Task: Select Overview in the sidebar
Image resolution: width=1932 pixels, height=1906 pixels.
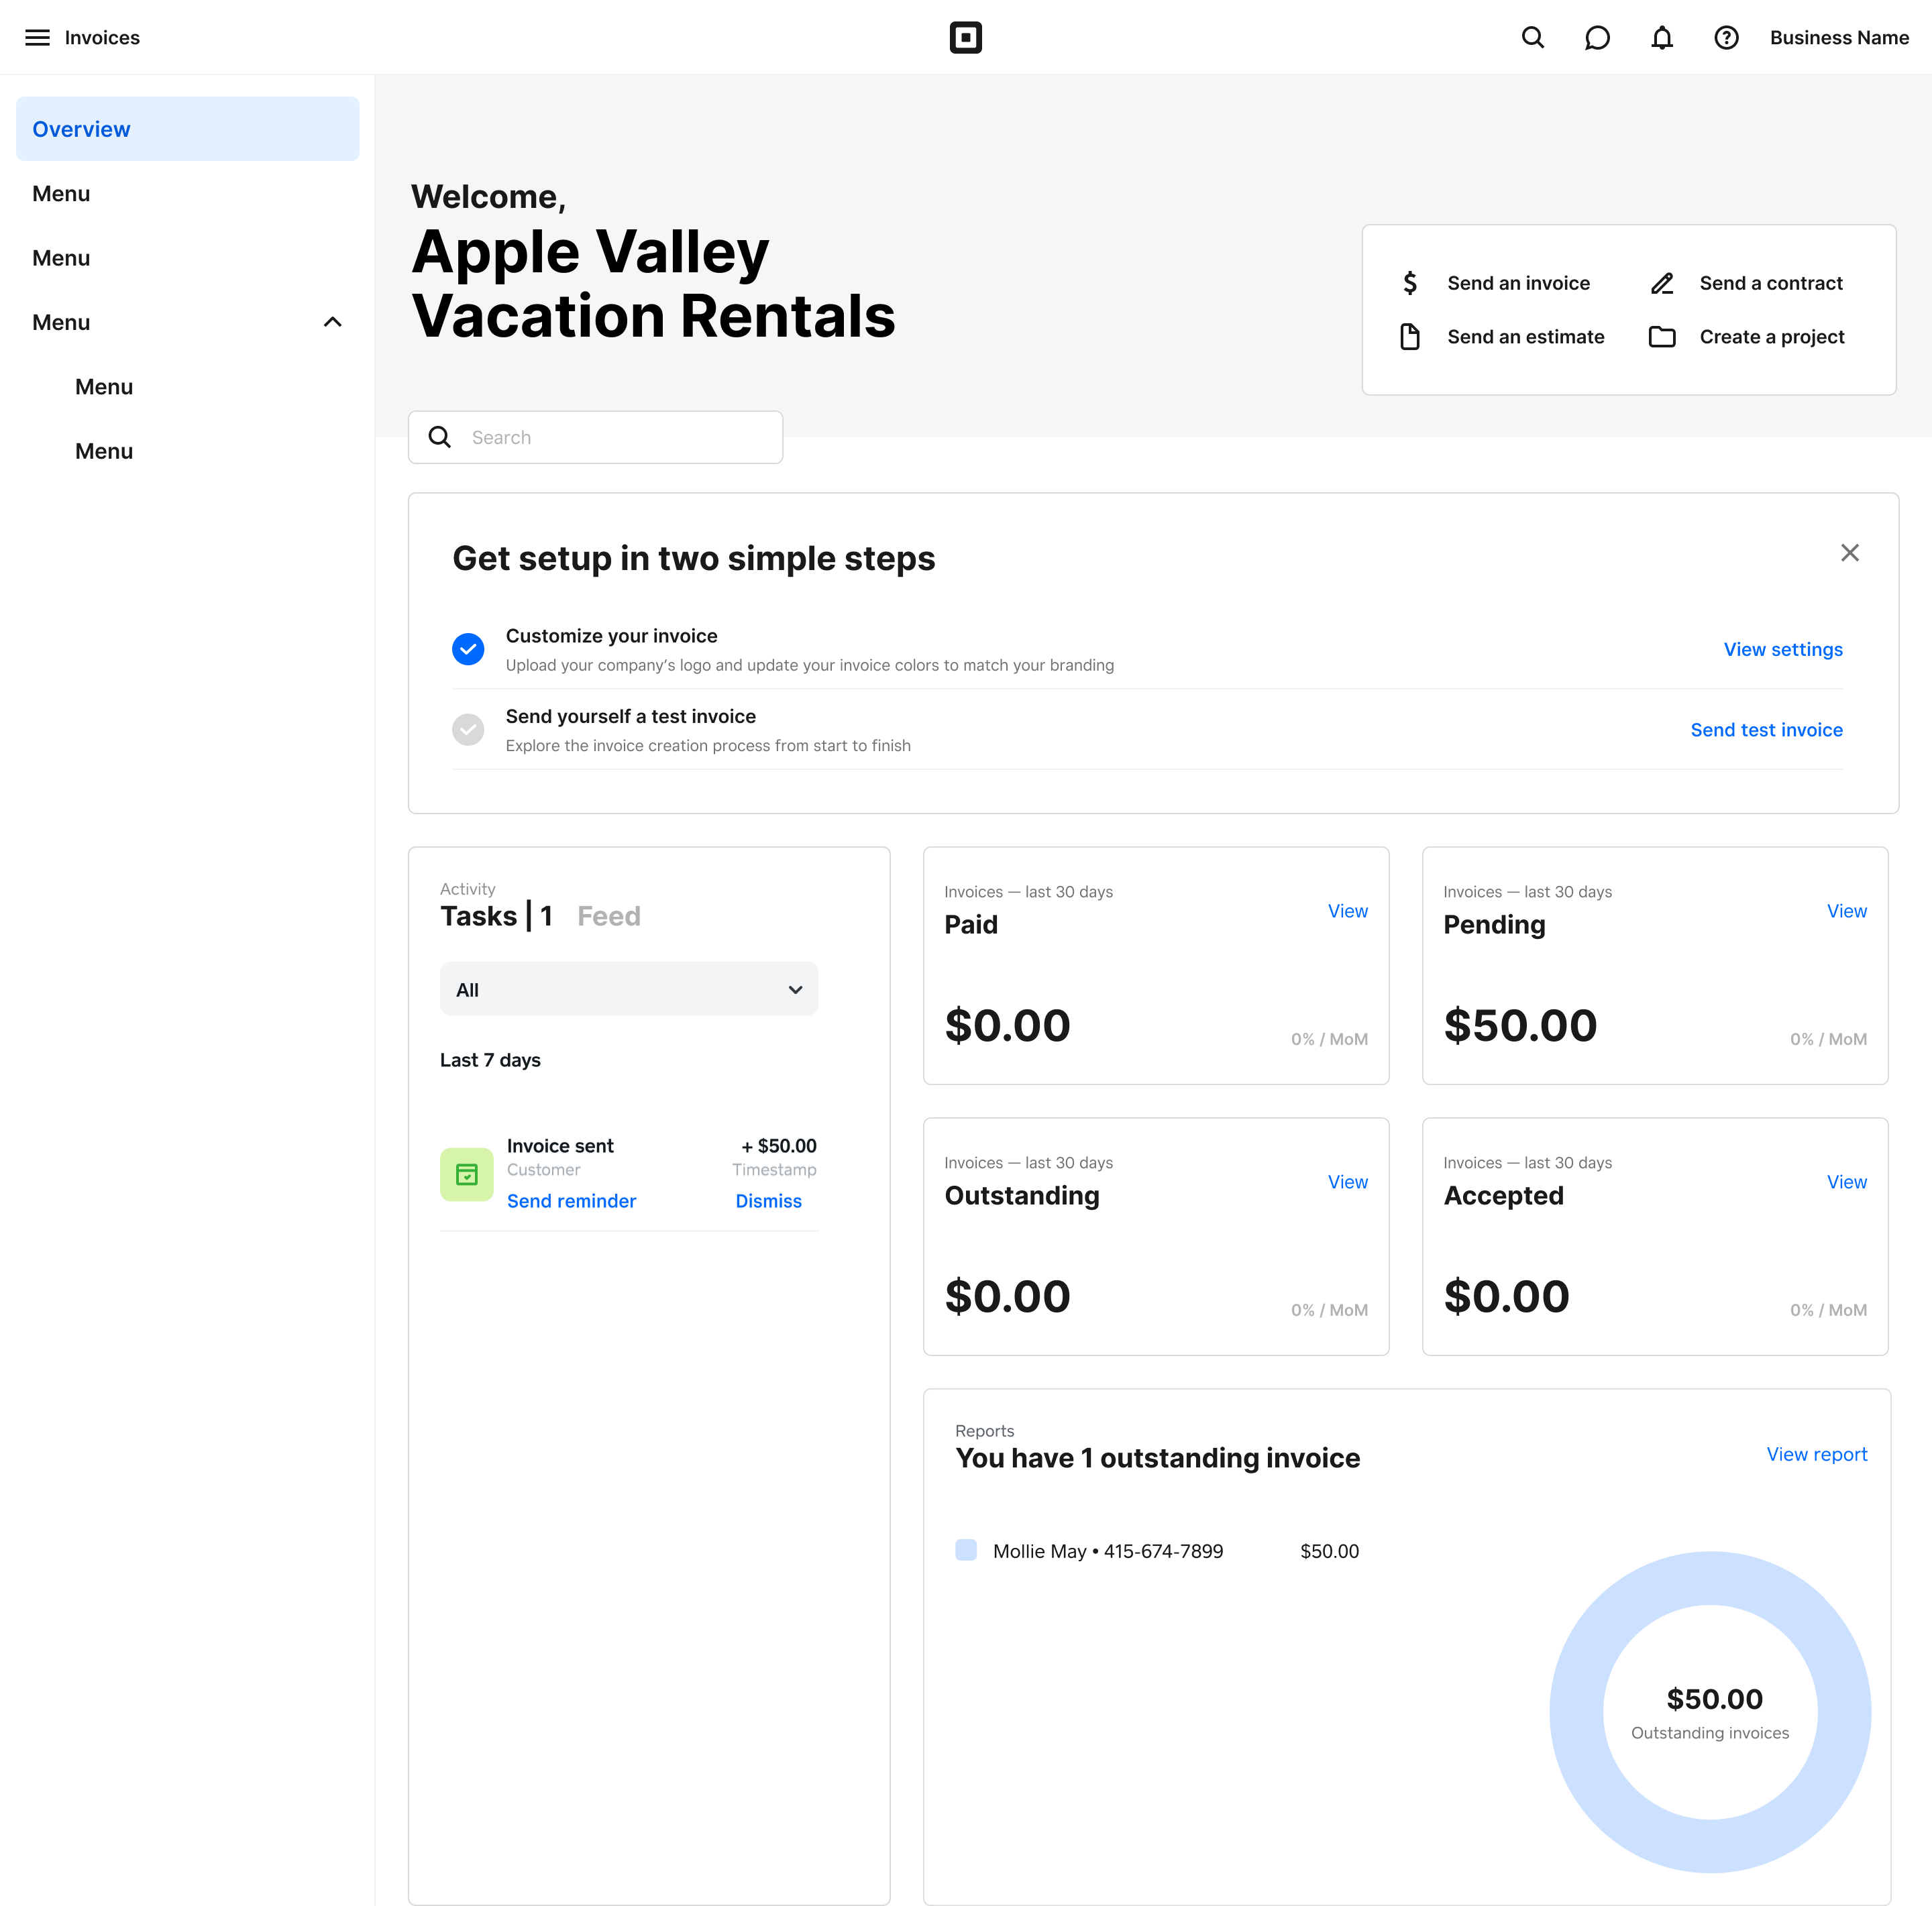Action: pos(187,129)
